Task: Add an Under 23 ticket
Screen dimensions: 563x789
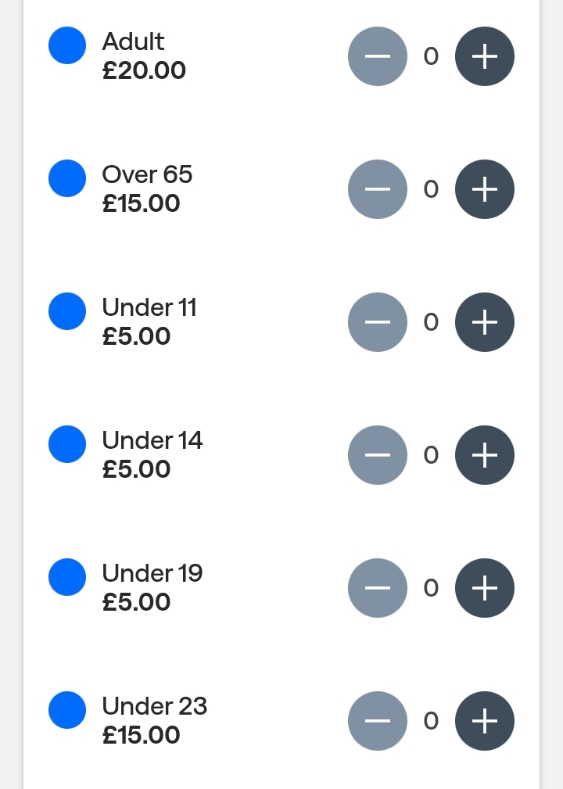Action: coord(485,721)
